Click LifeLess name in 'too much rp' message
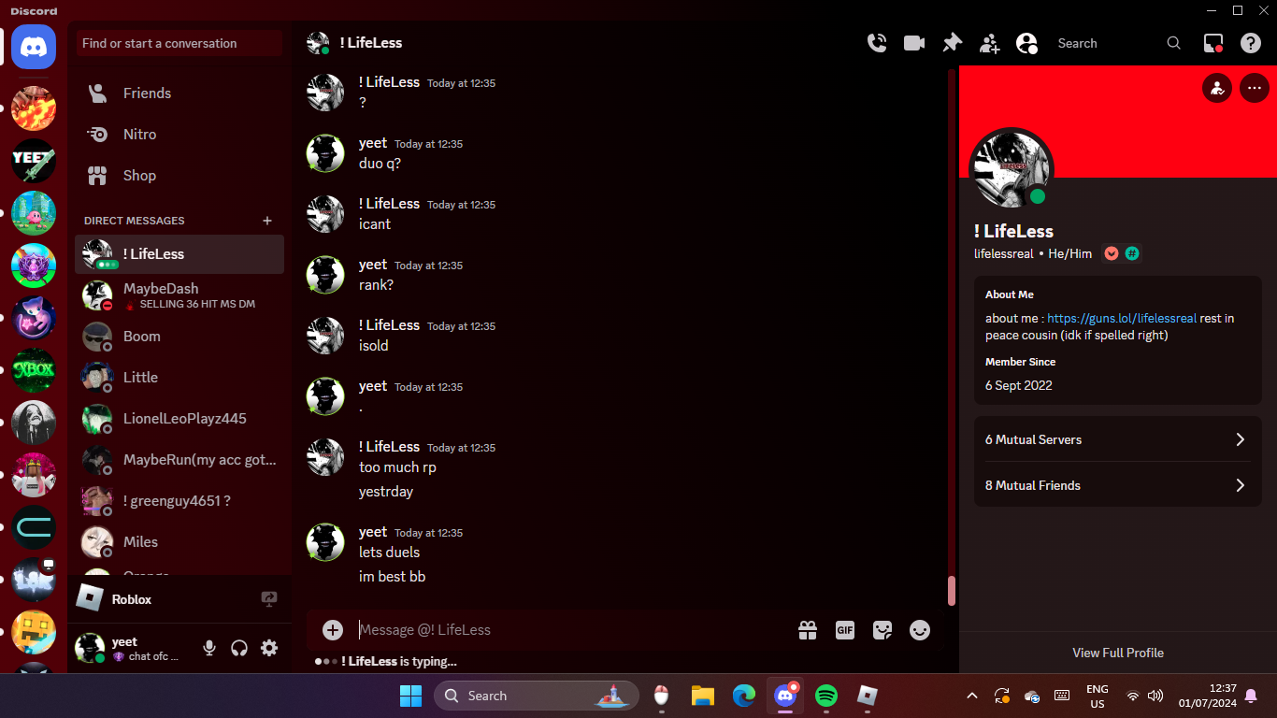 pos(389,447)
